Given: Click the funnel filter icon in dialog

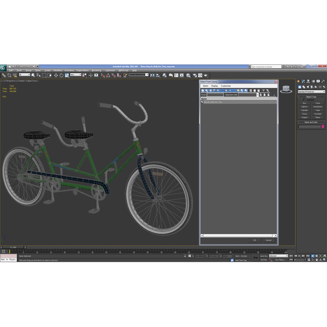Looking at the screenshot, I should pyautogui.click(x=263, y=91).
